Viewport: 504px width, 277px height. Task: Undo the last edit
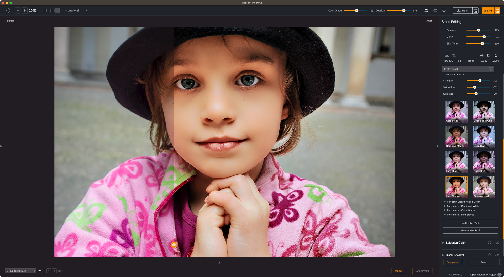coord(426,10)
